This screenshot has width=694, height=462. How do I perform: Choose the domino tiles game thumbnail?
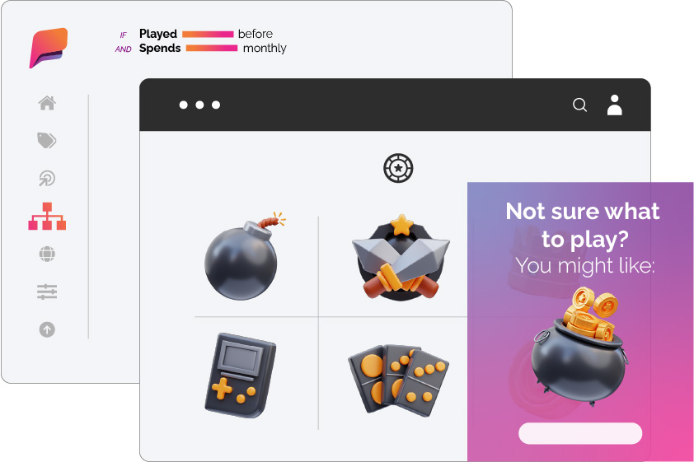(399, 380)
